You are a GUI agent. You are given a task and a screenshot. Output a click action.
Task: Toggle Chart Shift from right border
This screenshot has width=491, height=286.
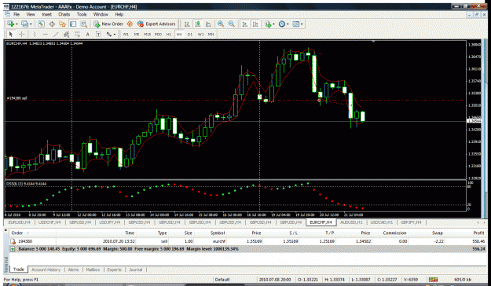[x=256, y=24]
